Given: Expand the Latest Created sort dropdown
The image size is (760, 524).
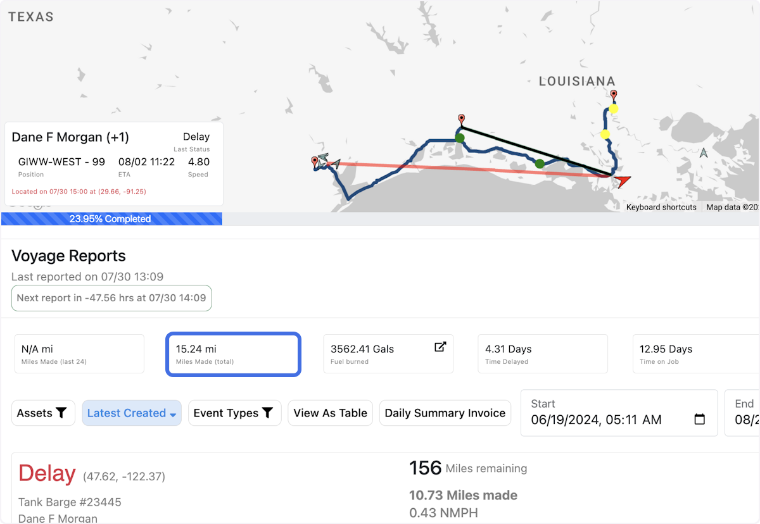Looking at the screenshot, I should pyautogui.click(x=132, y=413).
